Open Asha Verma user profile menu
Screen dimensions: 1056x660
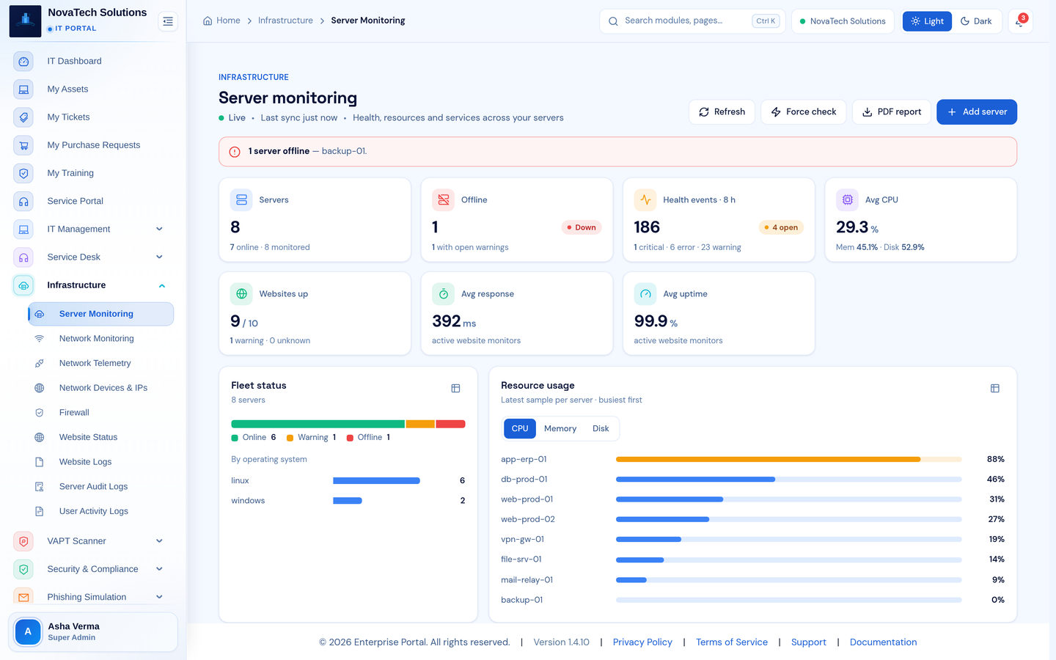93,631
